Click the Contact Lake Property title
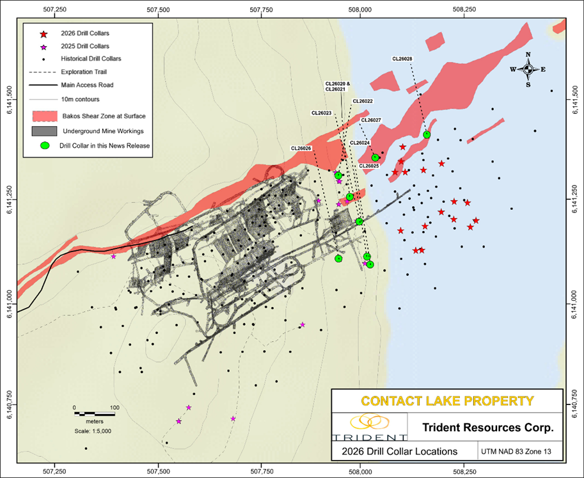The image size is (584, 478). (x=446, y=401)
